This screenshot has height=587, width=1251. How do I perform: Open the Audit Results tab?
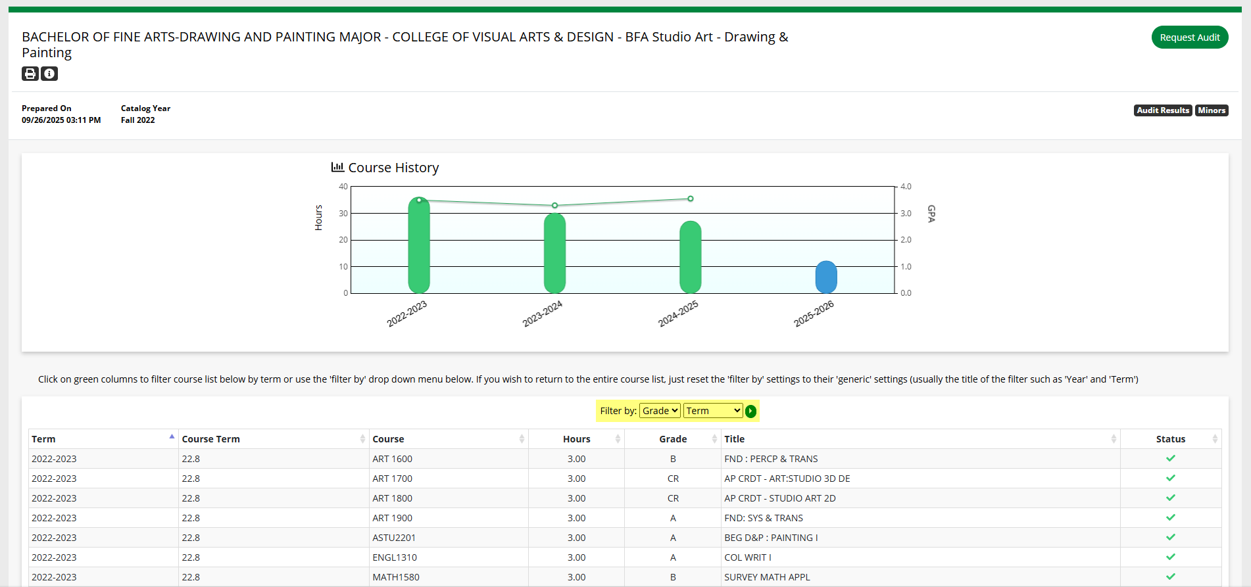tap(1163, 110)
